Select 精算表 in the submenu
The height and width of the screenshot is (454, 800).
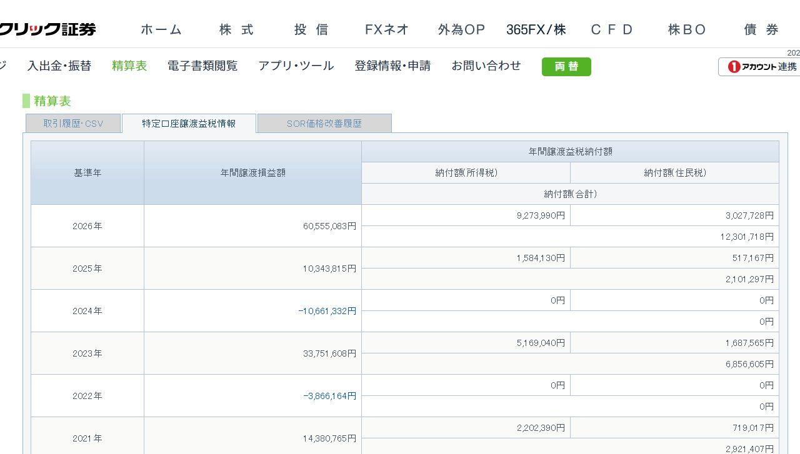(129, 66)
